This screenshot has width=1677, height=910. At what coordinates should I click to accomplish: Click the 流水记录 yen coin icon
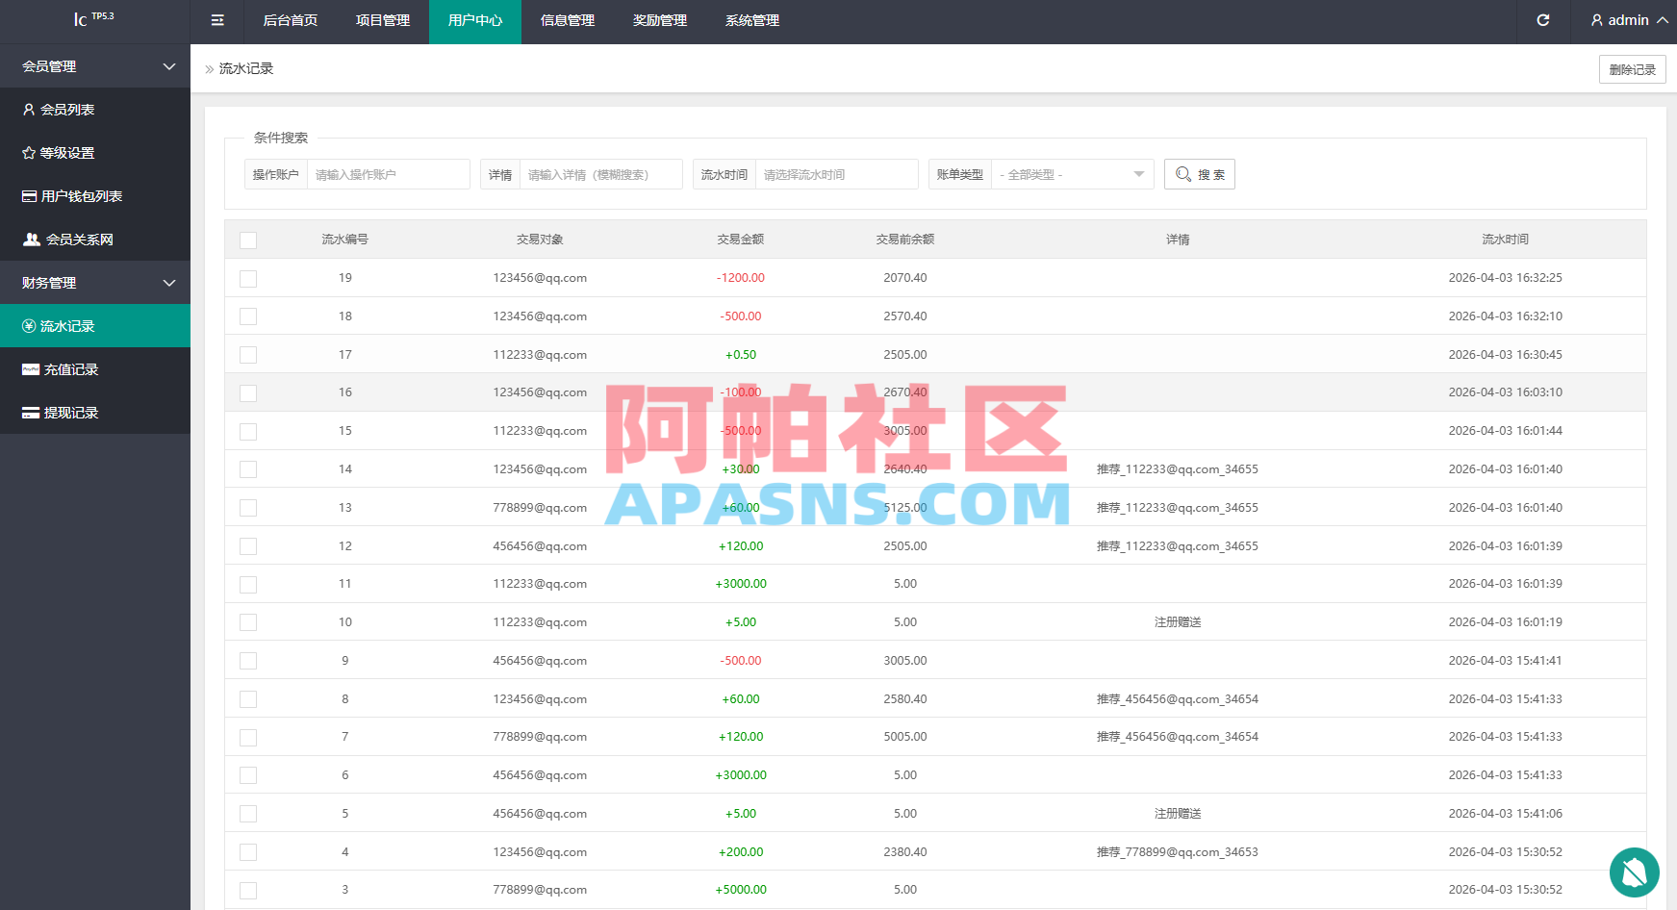(29, 326)
